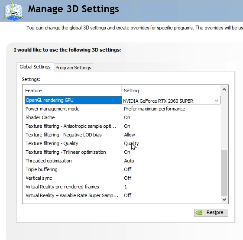Click the Anisotropic sample optimization On value

(x=127, y=126)
